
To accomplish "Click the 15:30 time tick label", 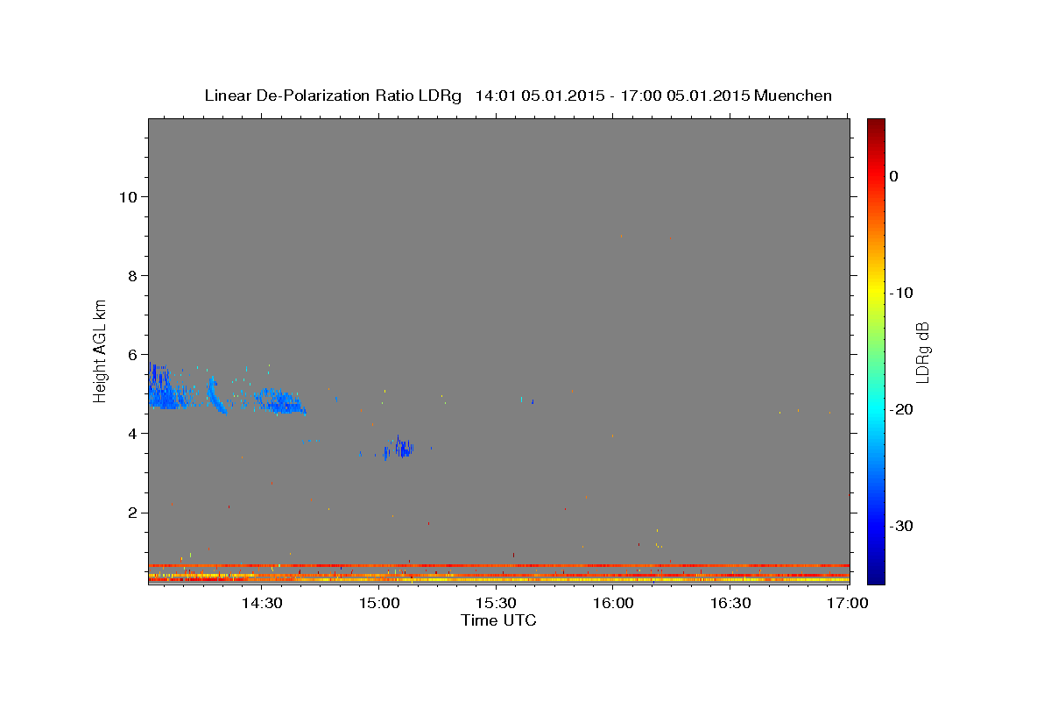I will 496,603.
